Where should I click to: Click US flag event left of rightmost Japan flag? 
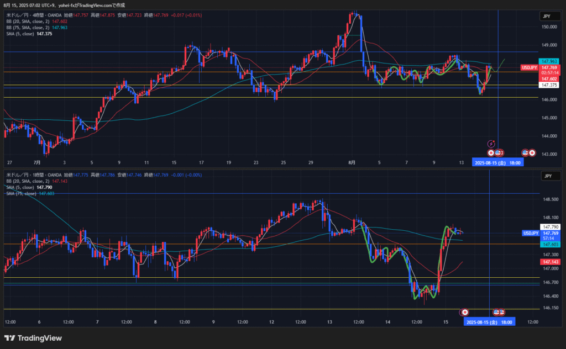pyautogui.click(x=525, y=153)
